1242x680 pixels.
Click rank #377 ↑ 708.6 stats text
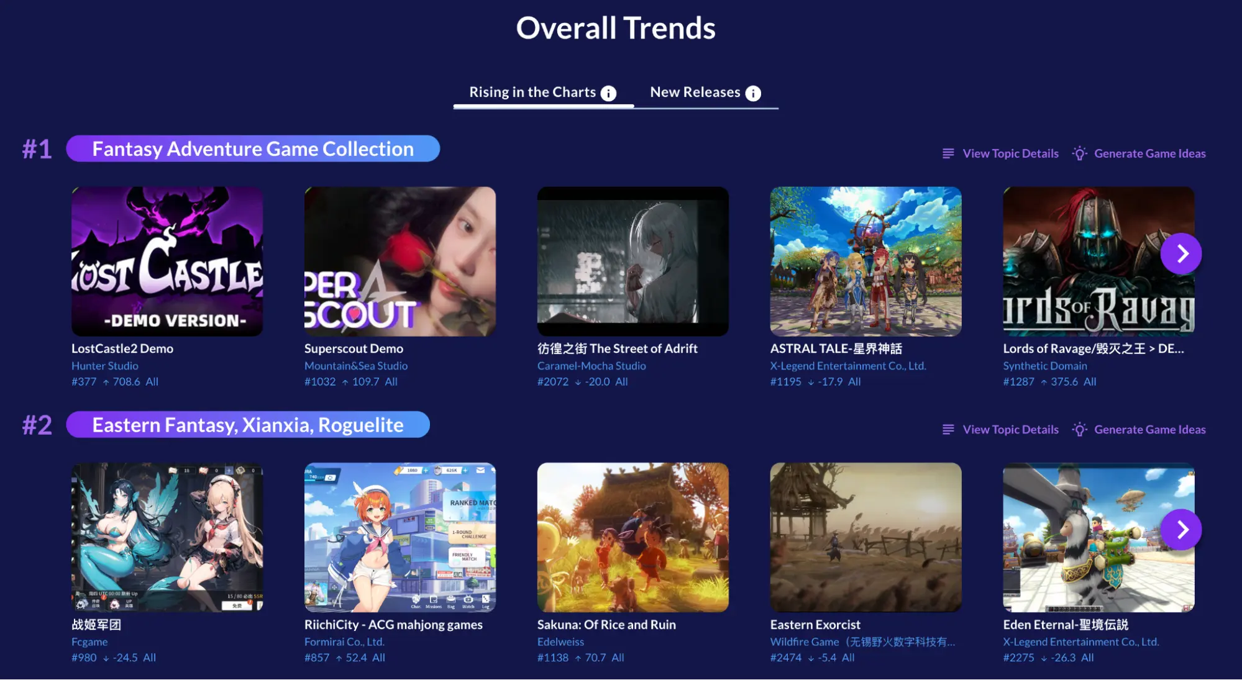coord(115,381)
